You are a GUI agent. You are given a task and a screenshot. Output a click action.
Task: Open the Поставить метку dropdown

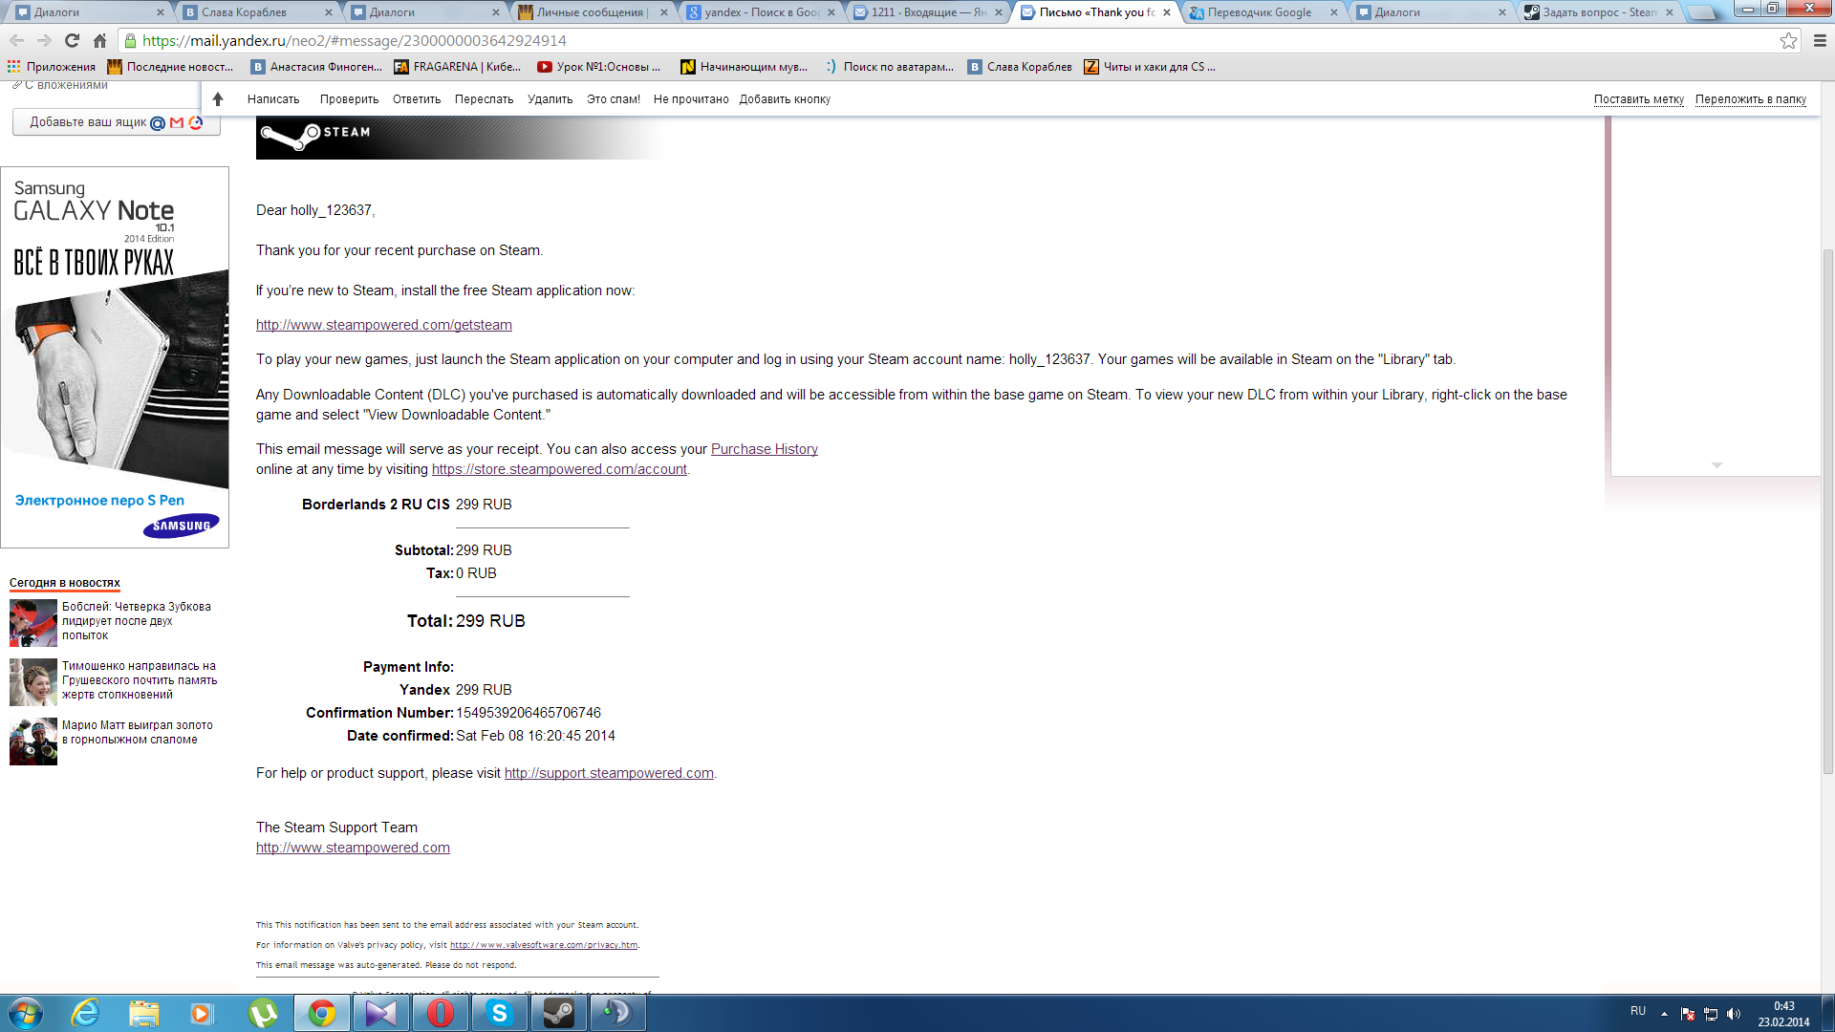pos(1638,99)
